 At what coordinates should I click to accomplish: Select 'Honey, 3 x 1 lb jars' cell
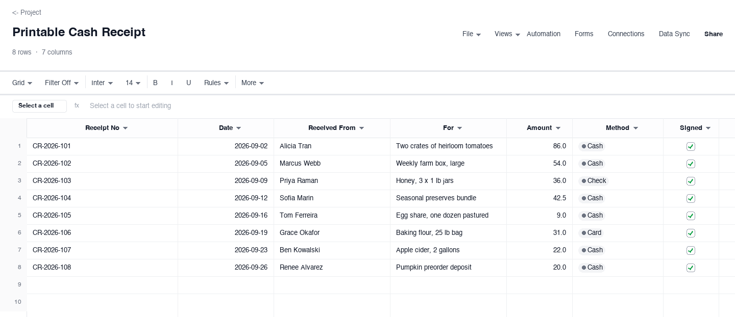point(449,181)
